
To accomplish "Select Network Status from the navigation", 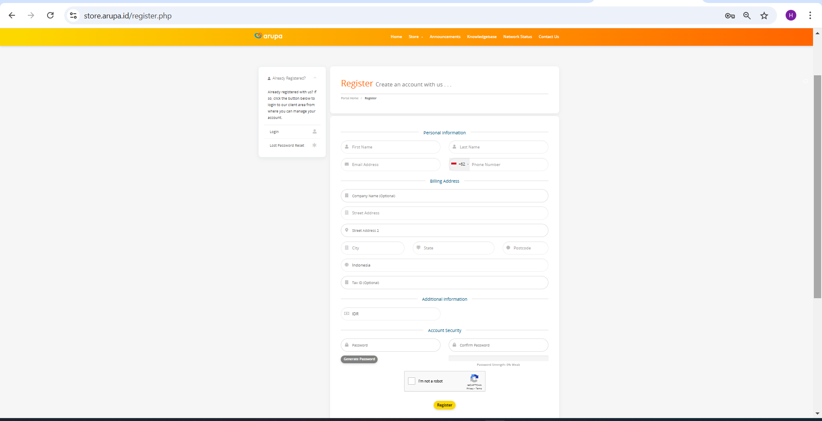I will pos(517,37).
